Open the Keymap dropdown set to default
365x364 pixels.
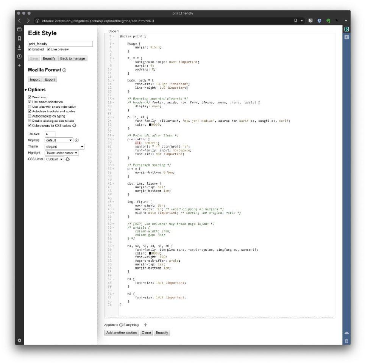[59, 140]
